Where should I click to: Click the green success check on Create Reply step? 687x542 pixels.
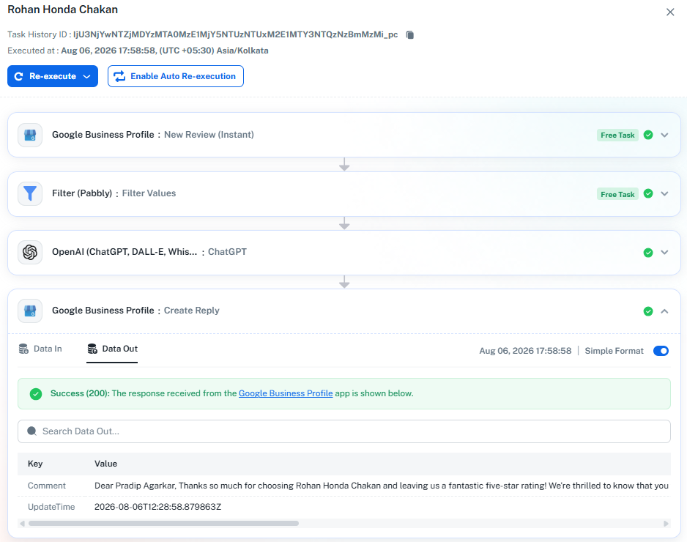[648, 311]
